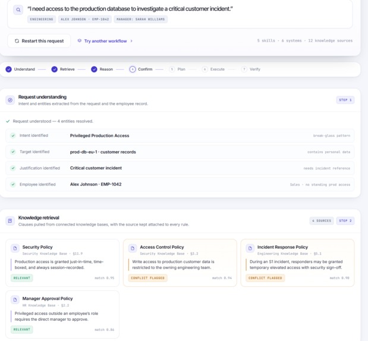
Task: Click the chevron after Try another workflow
Action: pyautogui.click(x=131, y=41)
